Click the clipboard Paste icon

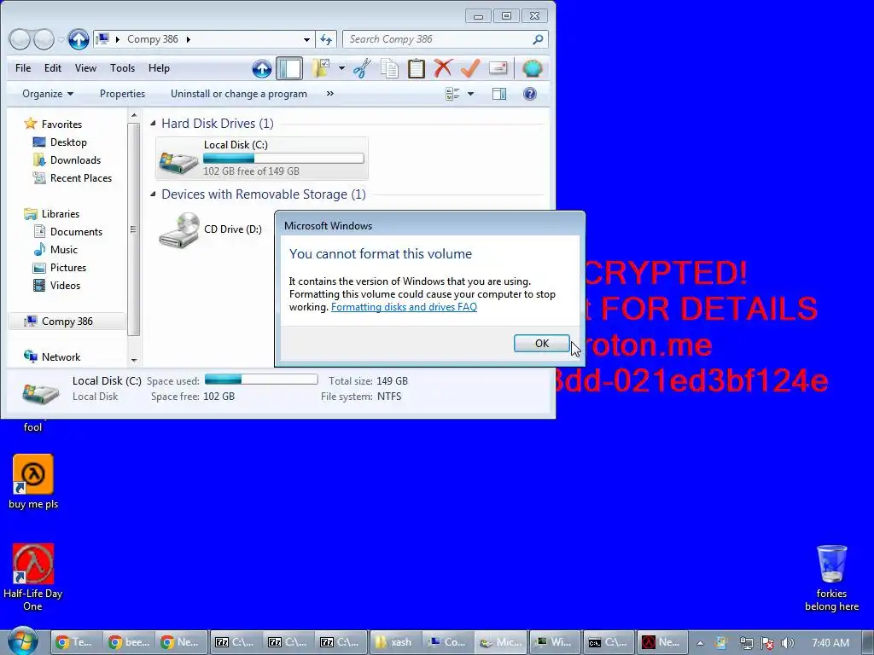pyautogui.click(x=416, y=68)
